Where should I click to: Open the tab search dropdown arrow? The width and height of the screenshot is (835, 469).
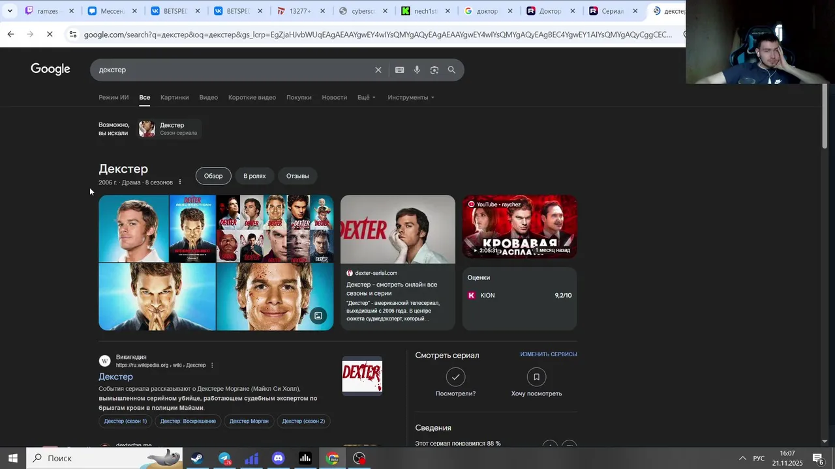click(9, 11)
